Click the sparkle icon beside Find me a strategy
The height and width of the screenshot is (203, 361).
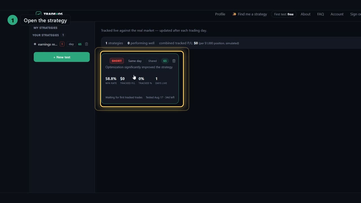pyautogui.click(x=234, y=14)
